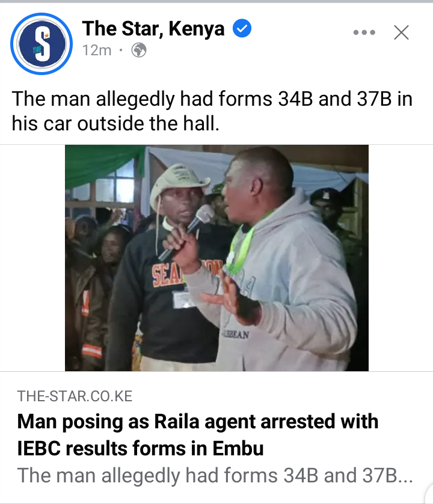
Task: Dismiss the post with the X icon
Action: coord(402,32)
